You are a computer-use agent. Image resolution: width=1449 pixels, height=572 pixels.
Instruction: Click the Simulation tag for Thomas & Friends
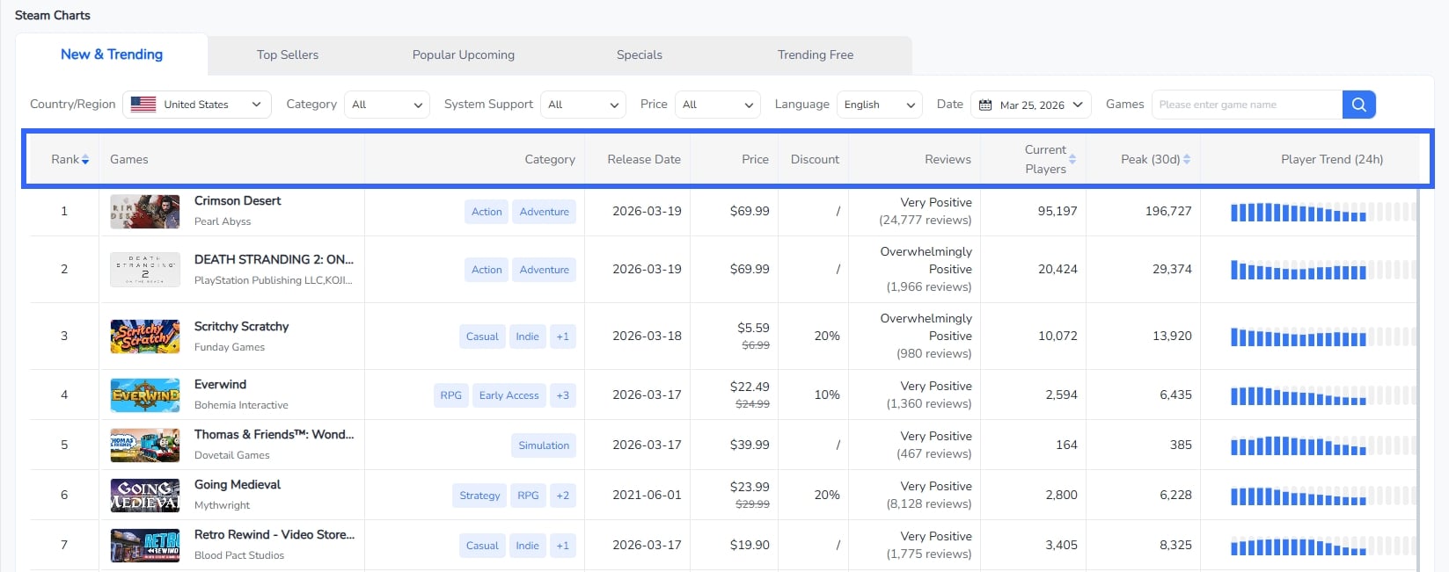coord(544,445)
